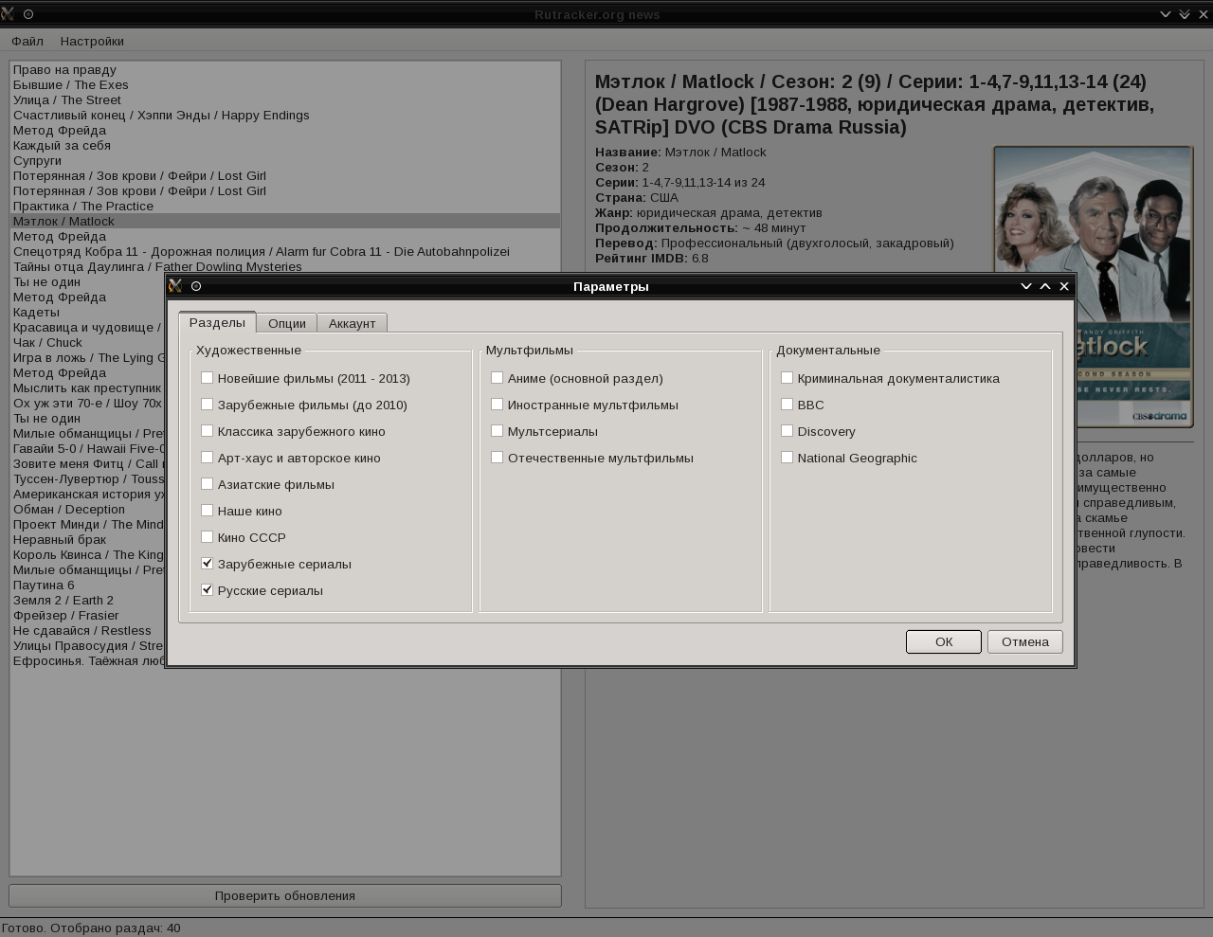Click 'Паутина 6' in the list

tap(88, 585)
